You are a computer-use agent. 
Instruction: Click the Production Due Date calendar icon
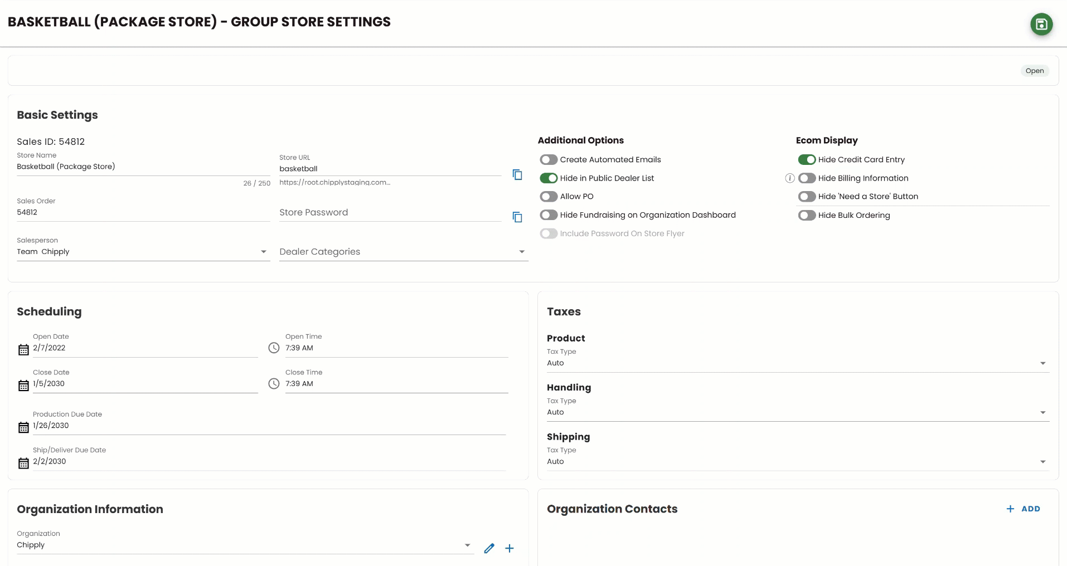point(23,427)
